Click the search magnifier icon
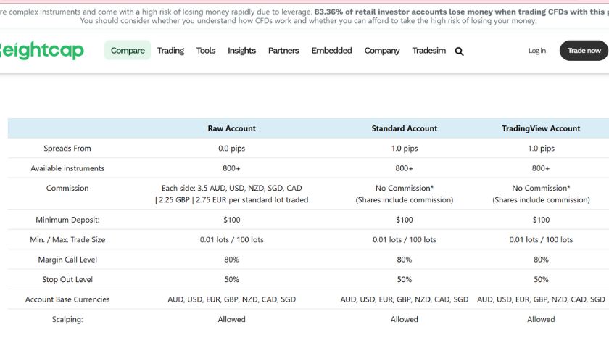 [459, 51]
